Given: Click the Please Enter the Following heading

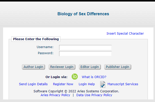Looking at the screenshot, I should [x=36, y=39].
